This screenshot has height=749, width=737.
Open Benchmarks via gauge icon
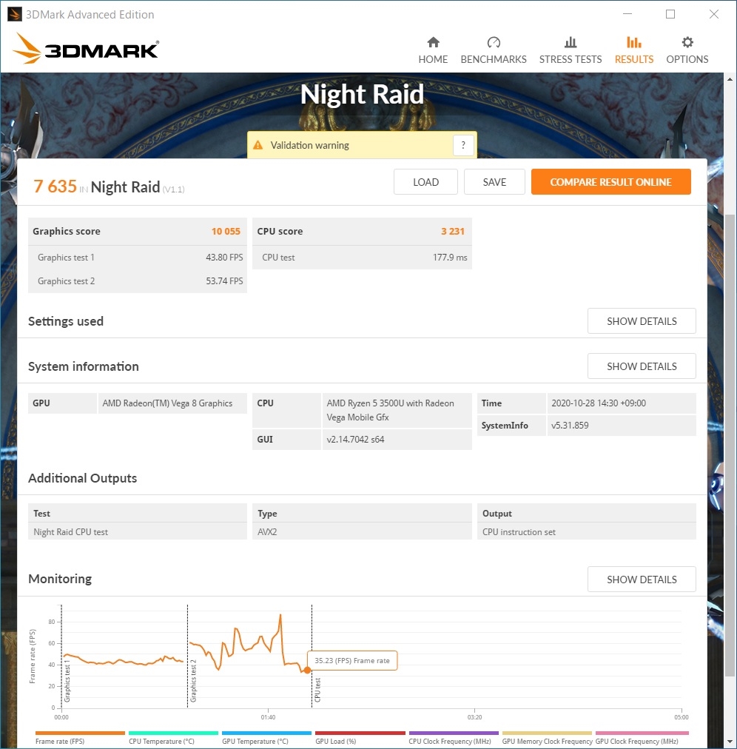pyautogui.click(x=494, y=42)
